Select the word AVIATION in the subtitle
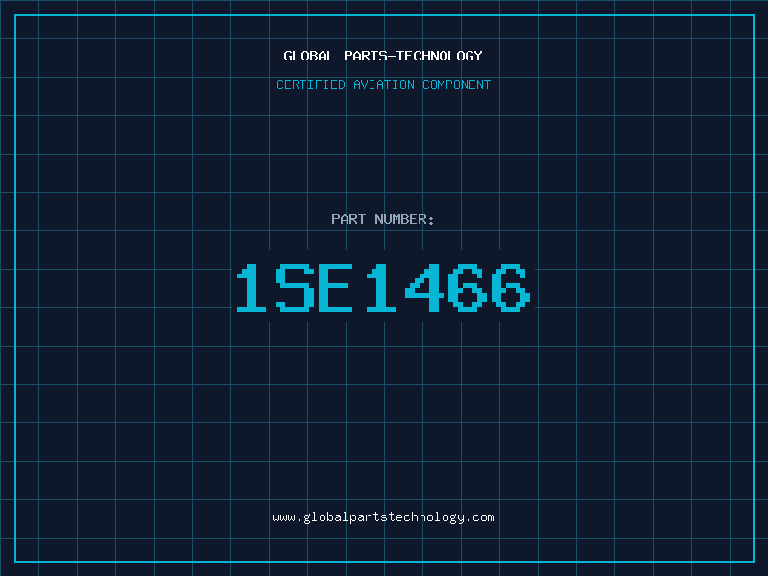The width and height of the screenshot is (768, 576). (x=384, y=84)
